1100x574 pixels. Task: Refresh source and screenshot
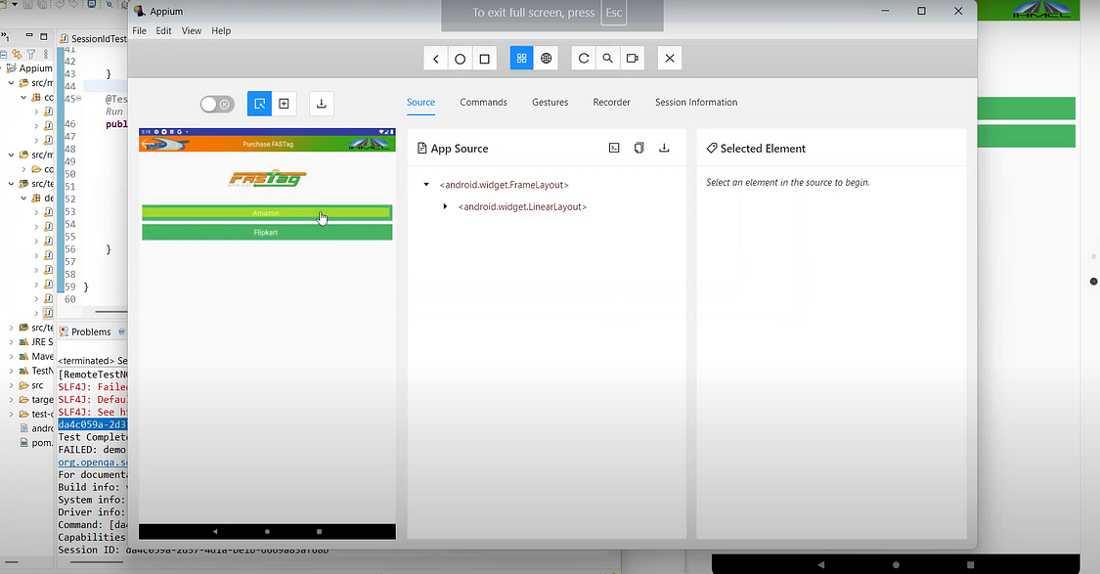point(584,59)
